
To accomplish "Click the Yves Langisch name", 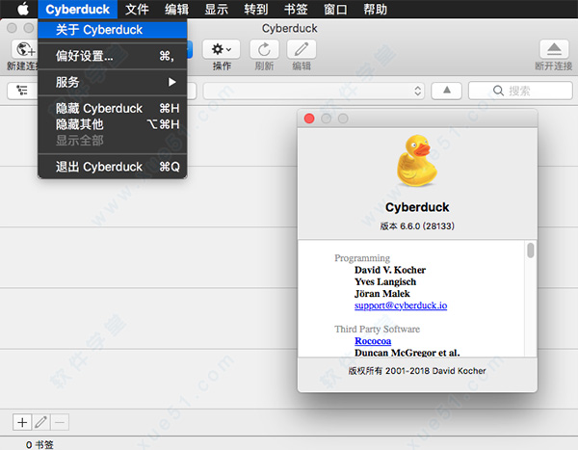I will [x=385, y=281].
